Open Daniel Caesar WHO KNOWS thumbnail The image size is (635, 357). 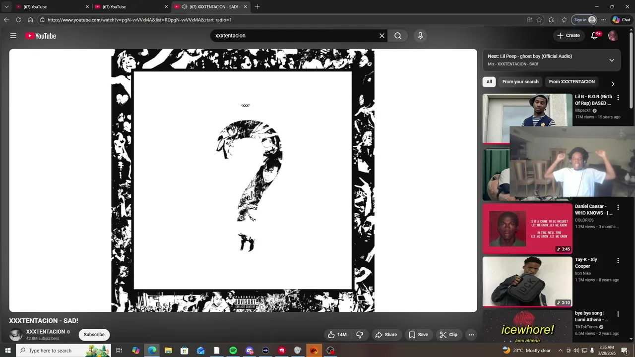[527, 229]
